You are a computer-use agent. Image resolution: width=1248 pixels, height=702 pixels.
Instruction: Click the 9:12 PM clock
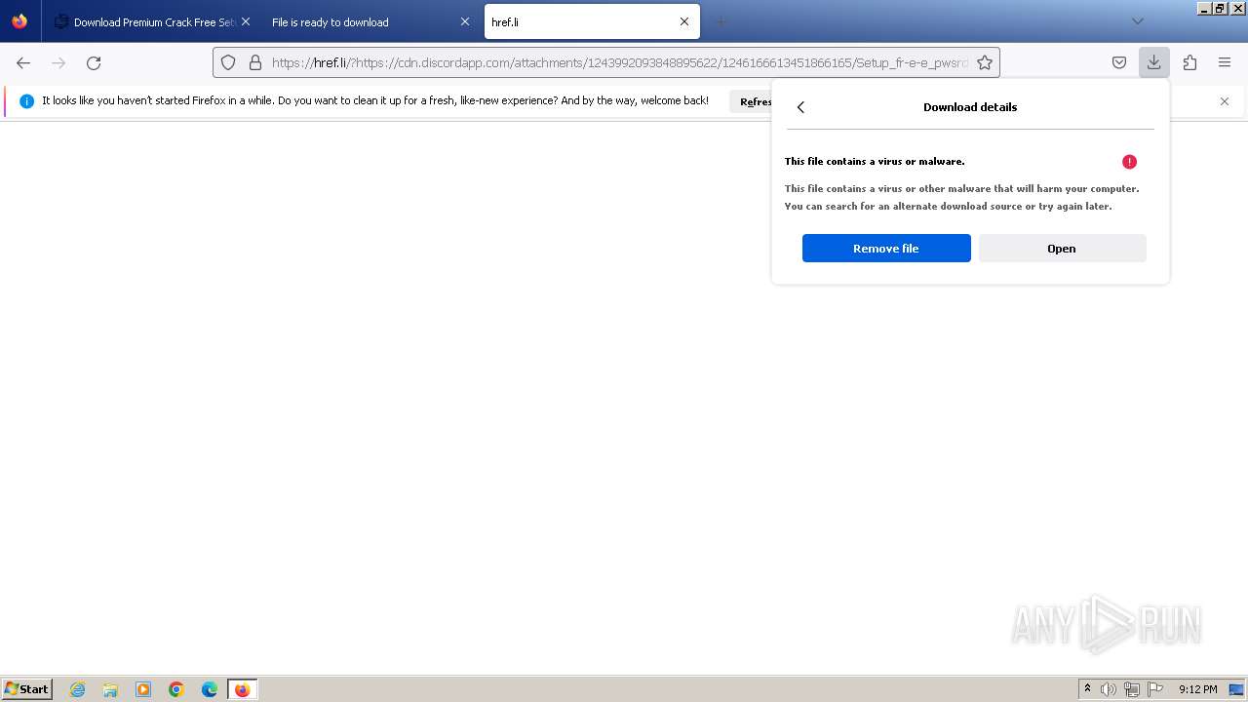click(1197, 689)
